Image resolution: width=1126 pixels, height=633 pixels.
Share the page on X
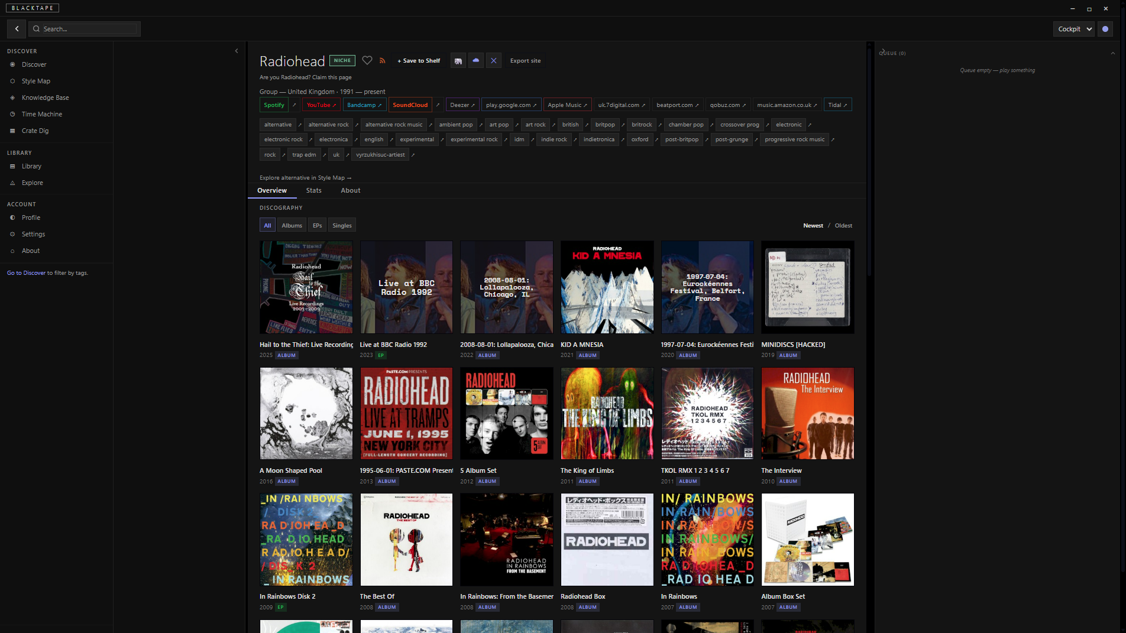[494, 60]
